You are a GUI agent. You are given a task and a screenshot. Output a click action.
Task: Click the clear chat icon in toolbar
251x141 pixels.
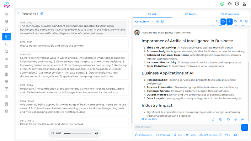pyautogui.click(x=247, y=21)
